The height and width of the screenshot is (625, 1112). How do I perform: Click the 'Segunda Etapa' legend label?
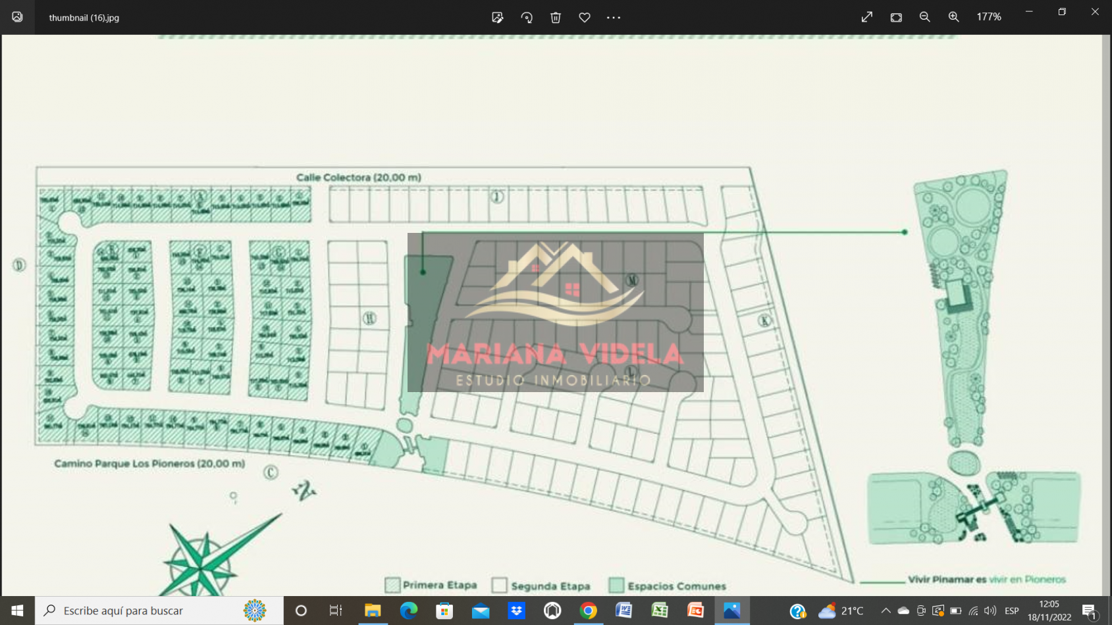click(550, 586)
